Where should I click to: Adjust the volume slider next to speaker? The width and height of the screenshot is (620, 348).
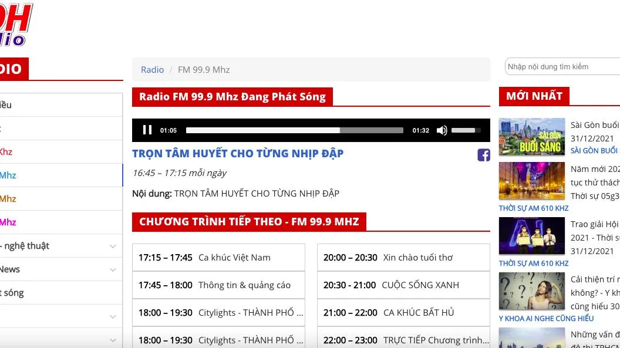(x=467, y=130)
